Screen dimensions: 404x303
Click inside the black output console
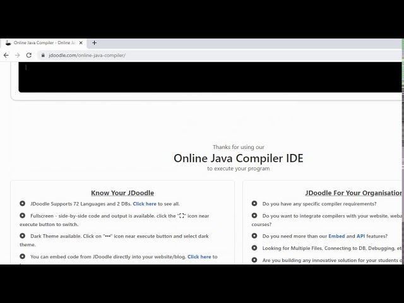click(x=210, y=77)
